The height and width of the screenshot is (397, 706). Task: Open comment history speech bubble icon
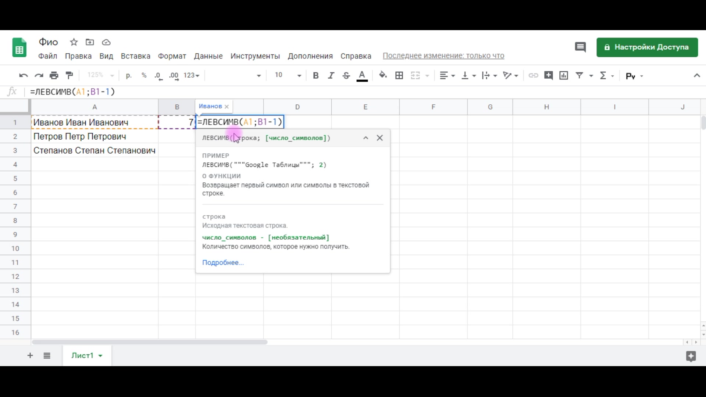(580, 47)
